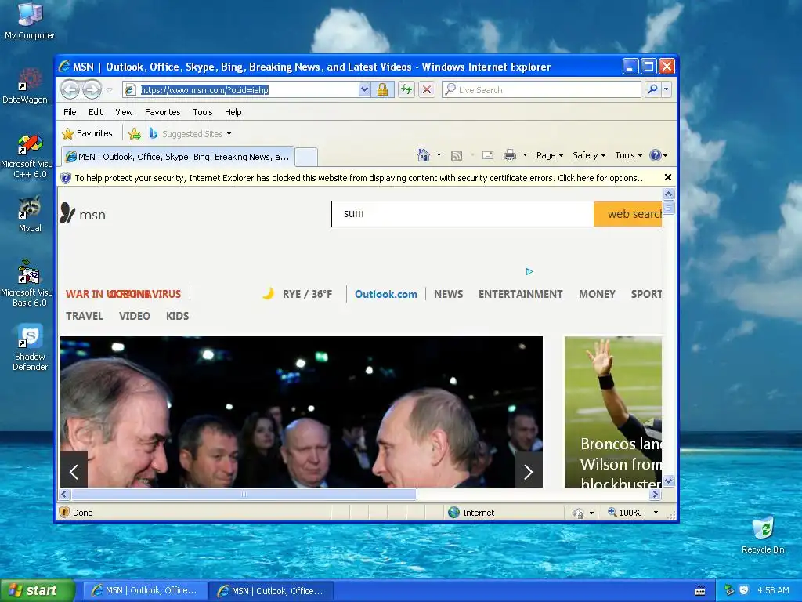Open the TRAVEL navigation link
The width and height of the screenshot is (802, 602).
(85, 316)
